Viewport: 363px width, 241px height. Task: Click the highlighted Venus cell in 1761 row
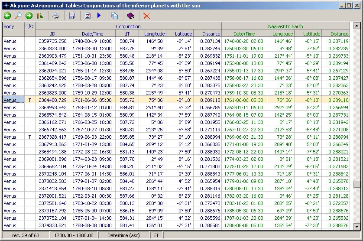click(13, 100)
